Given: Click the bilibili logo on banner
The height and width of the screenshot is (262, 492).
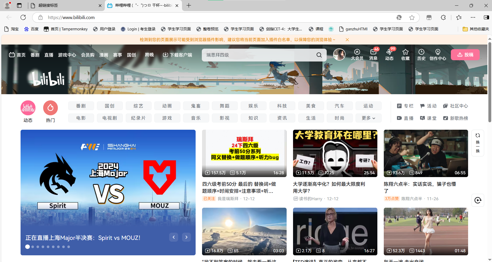Looking at the screenshot, I should [48, 78].
